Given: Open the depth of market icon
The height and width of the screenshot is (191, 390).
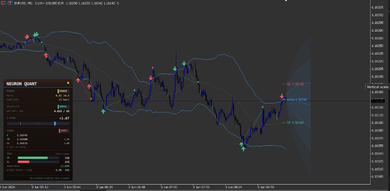Looking at the screenshot, I should (10, 3).
